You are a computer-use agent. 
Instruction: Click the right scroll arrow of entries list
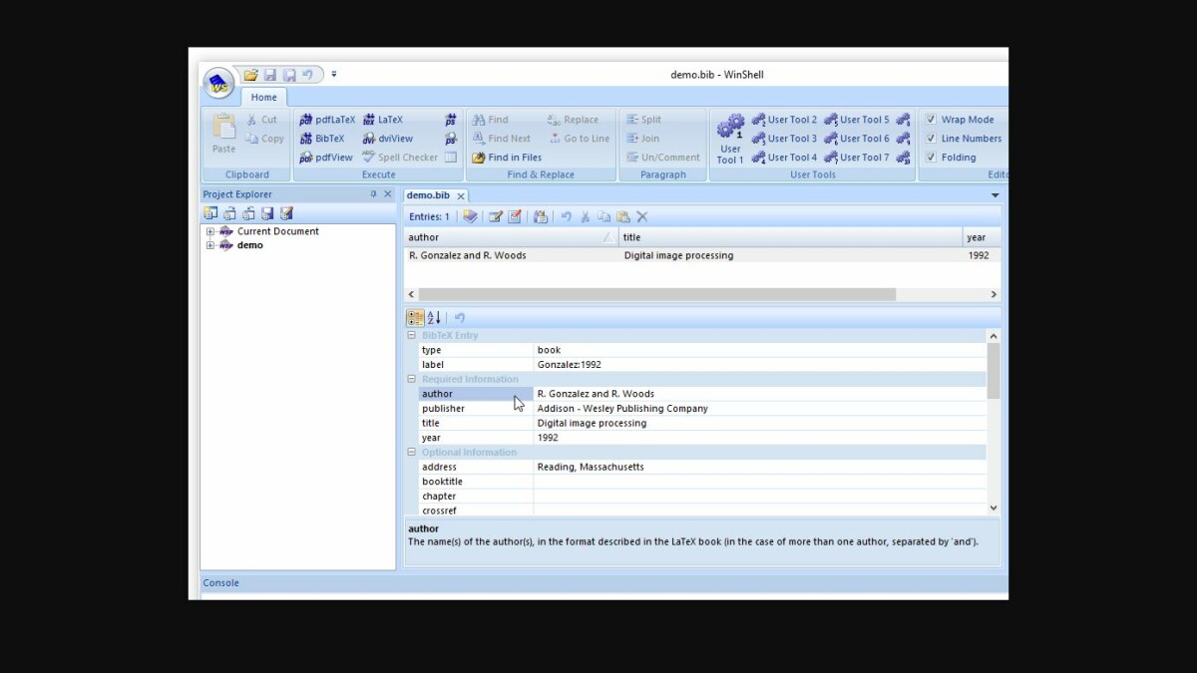click(994, 294)
